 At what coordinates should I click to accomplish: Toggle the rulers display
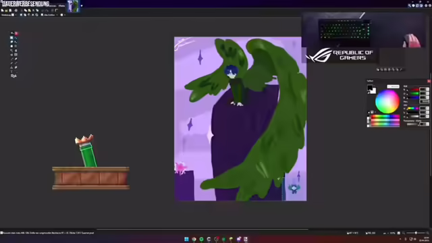click(57, 10)
